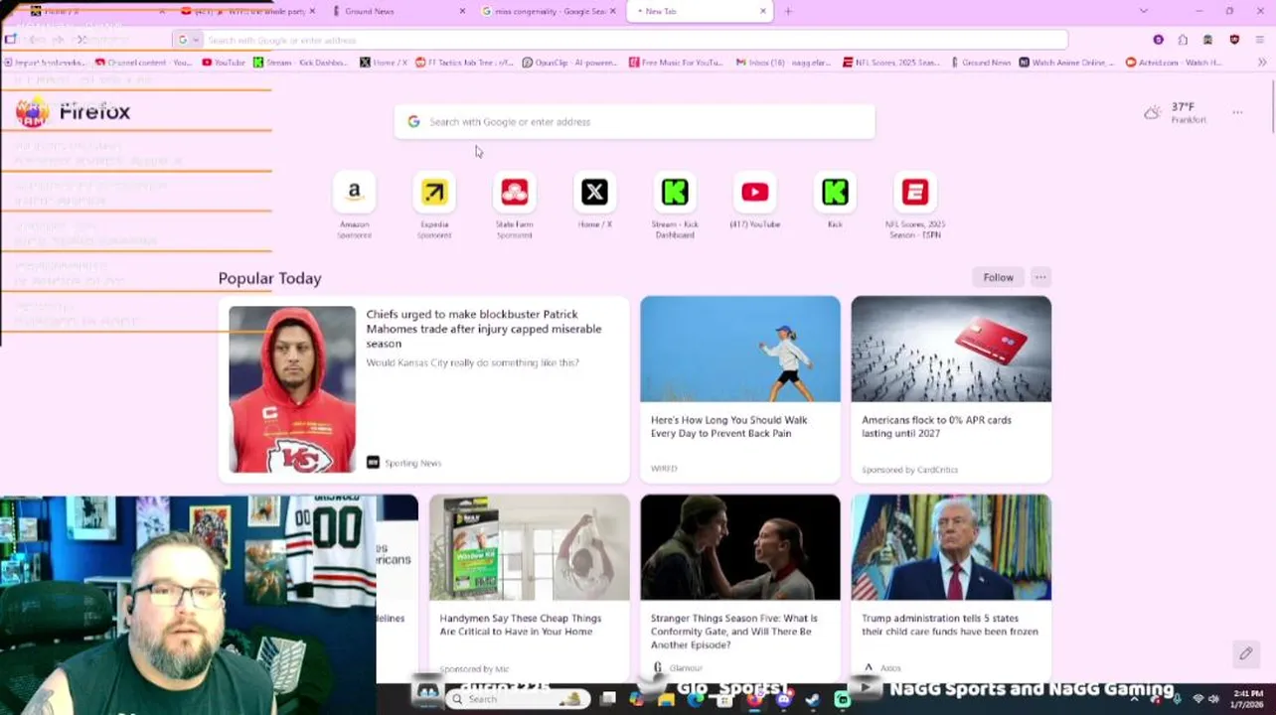The width and height of the screenshot is (1276, 715).
Task: Open Microsoft Edge from the taskbar
Action: pos(696,699)
